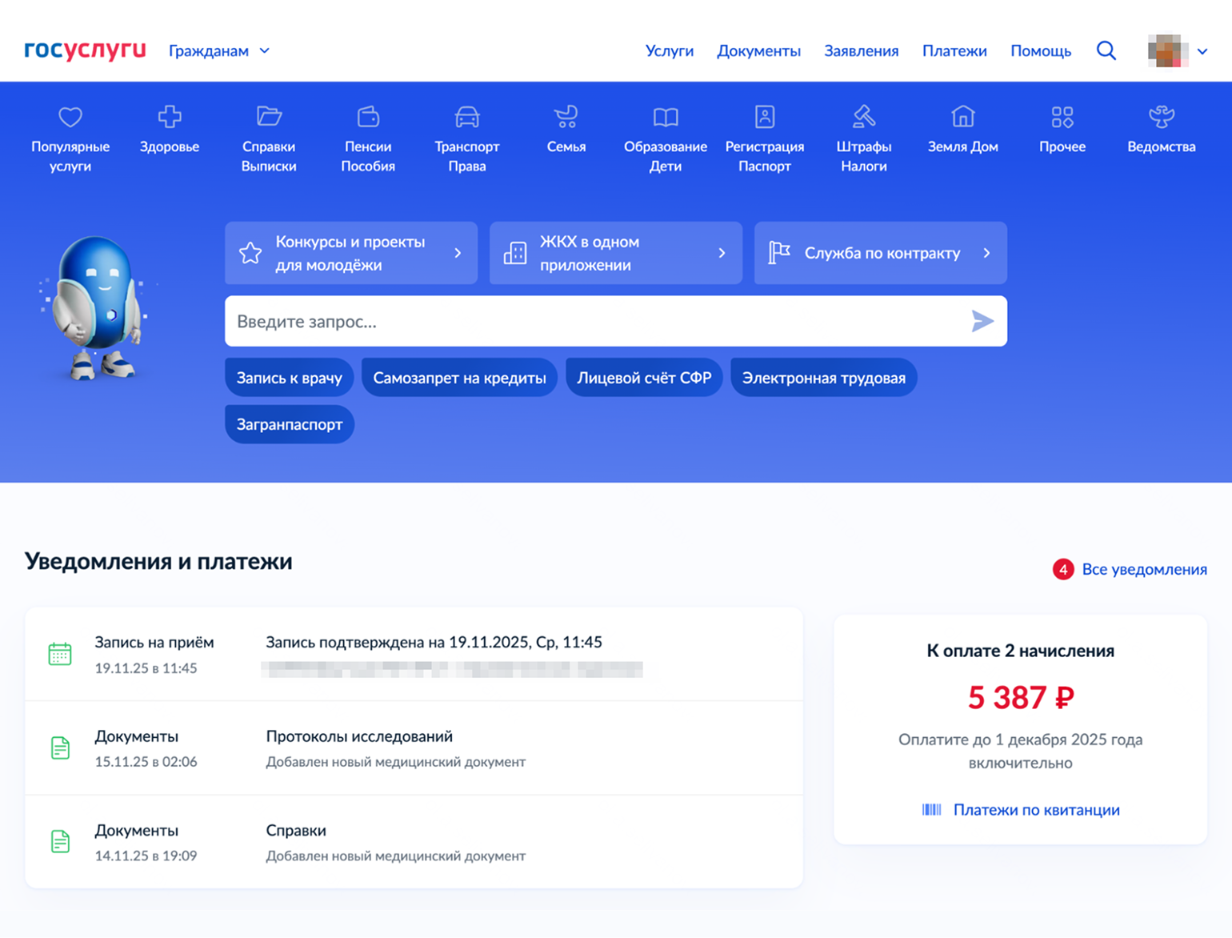The image size is (1232, 938).
Task: Click the Госуслуги logo
Action: (x=85, y=50)
